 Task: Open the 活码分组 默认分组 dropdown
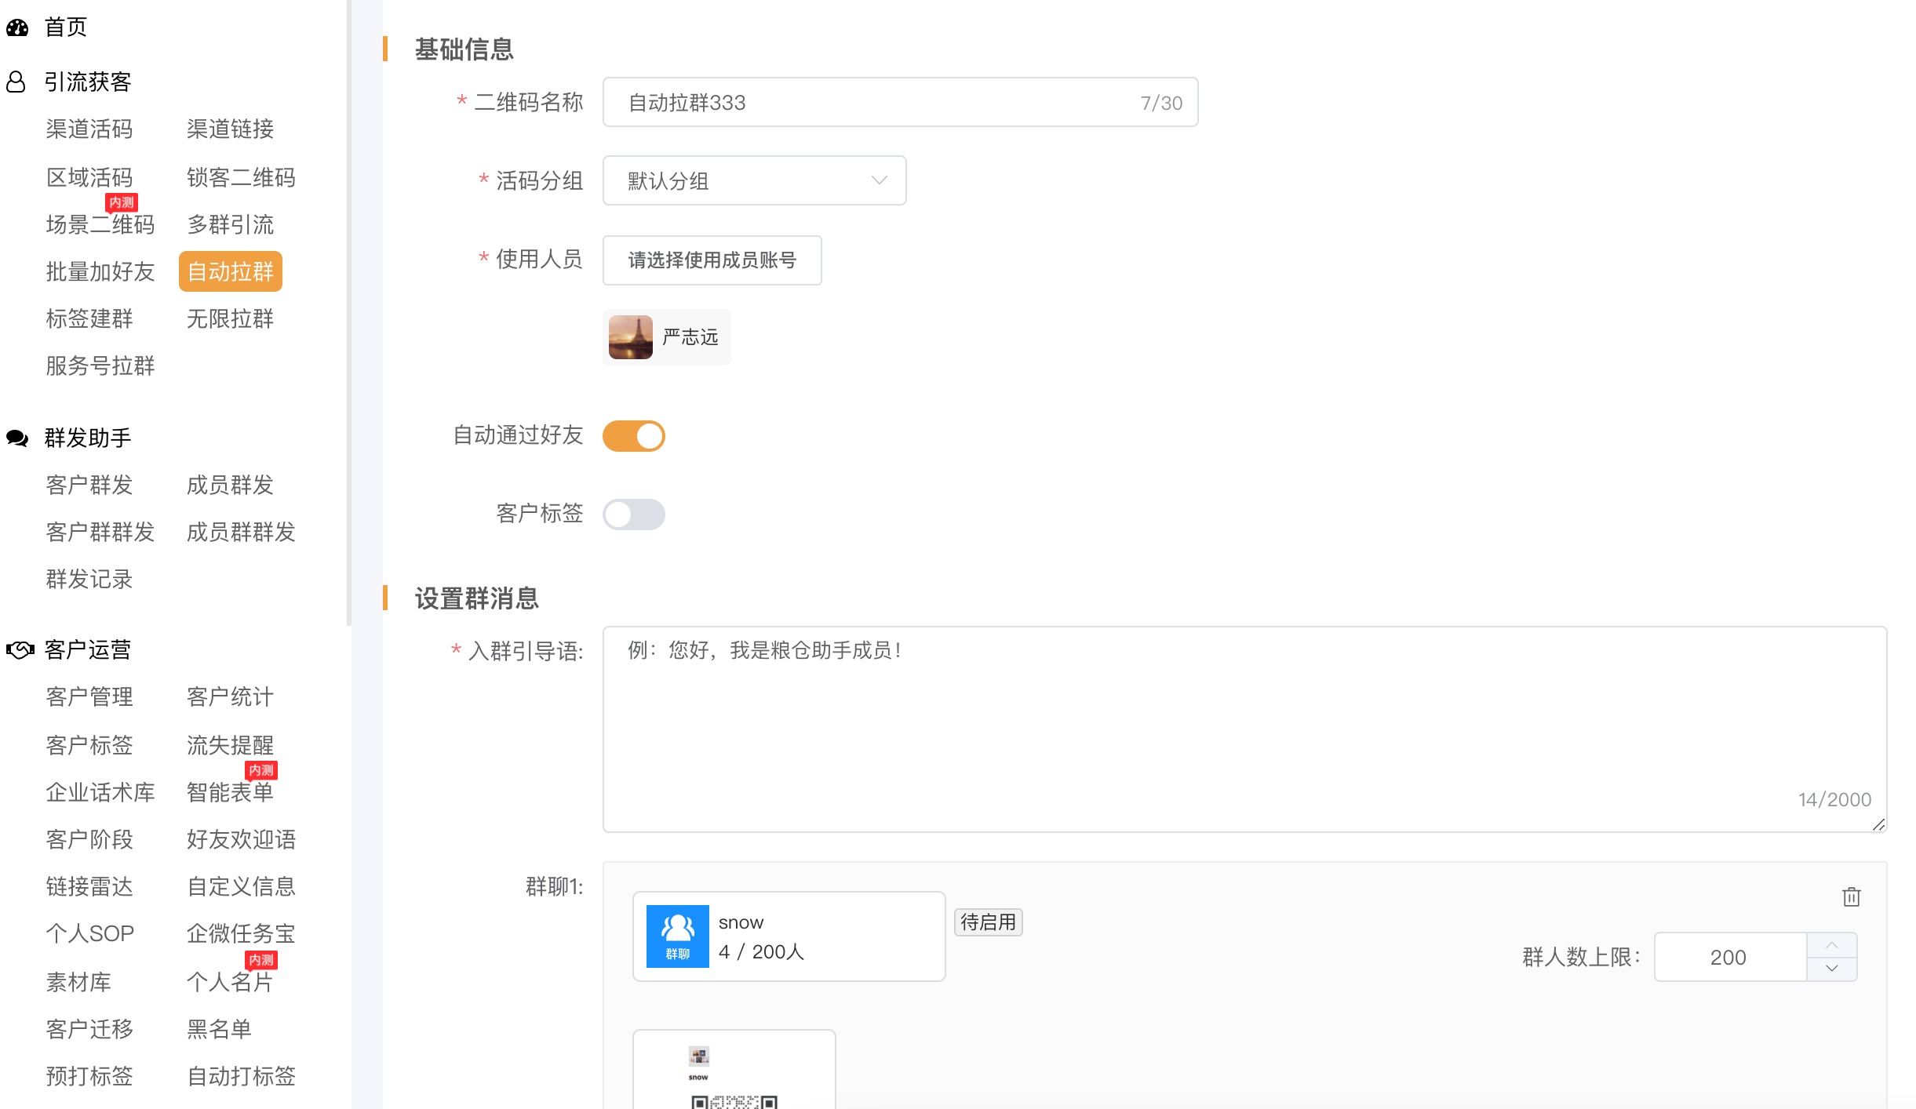pos(753,180)
